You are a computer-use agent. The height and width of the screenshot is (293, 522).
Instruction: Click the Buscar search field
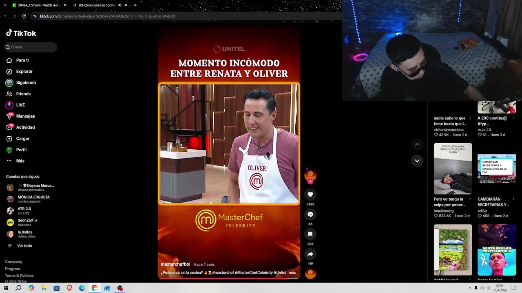click(31, 47)
